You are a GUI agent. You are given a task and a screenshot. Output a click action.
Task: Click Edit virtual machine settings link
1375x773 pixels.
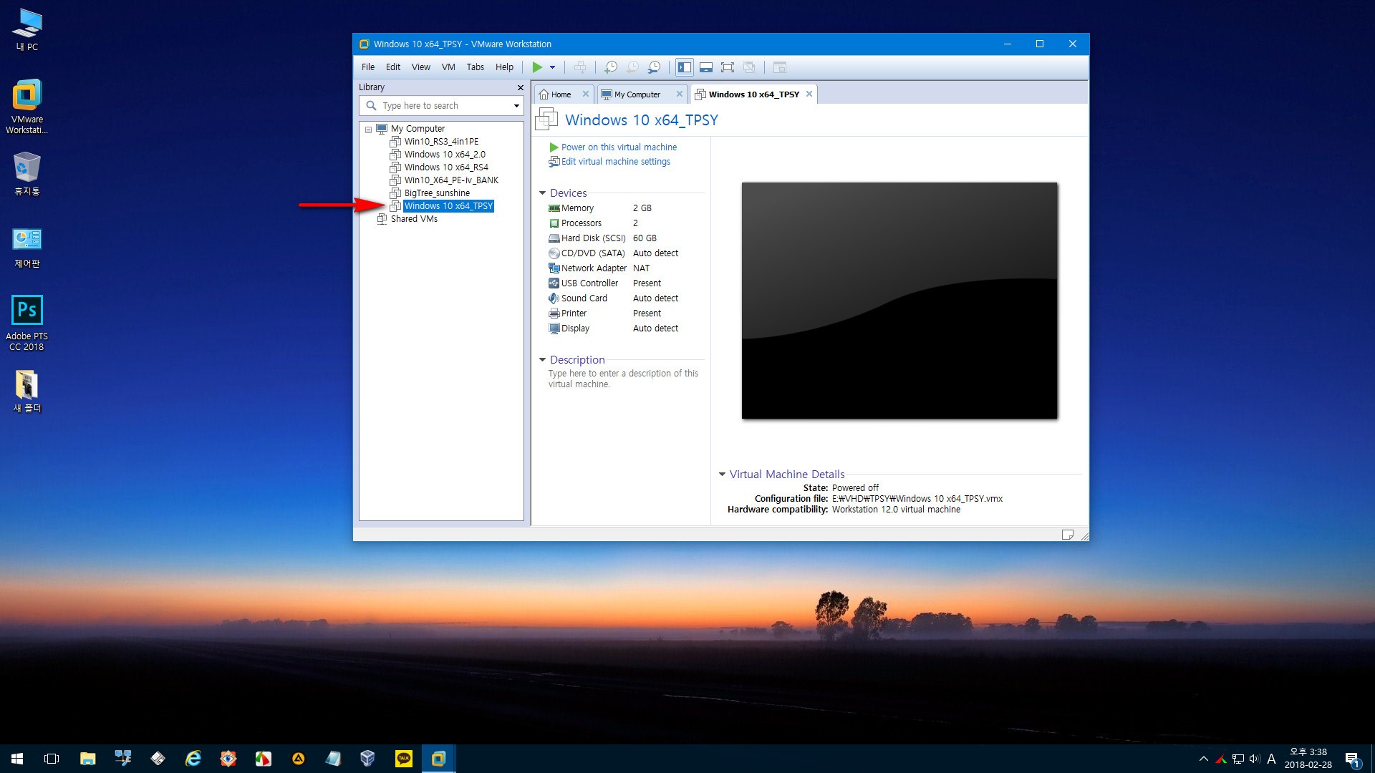point(616,162)
